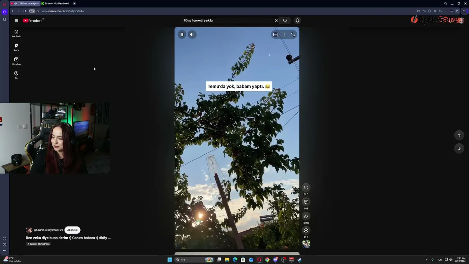Go back in the browser

[12, 11]
